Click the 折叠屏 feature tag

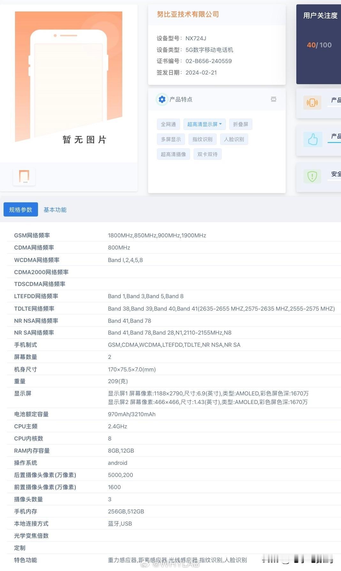pyautogui.click(x=241, y=124)
